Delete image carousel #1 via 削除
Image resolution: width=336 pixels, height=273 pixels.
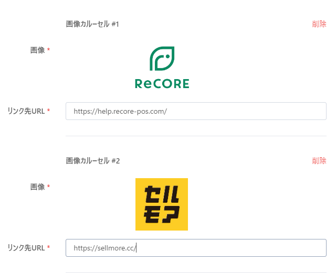tap(319, 24)
